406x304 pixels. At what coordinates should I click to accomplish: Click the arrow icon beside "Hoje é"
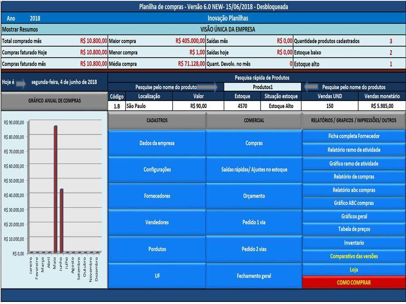(21, 82)
